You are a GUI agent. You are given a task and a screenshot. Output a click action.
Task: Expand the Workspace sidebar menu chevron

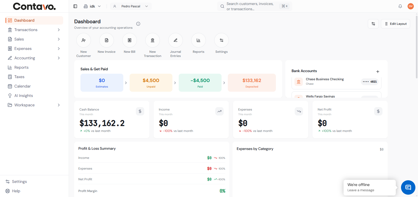(59, 105)
